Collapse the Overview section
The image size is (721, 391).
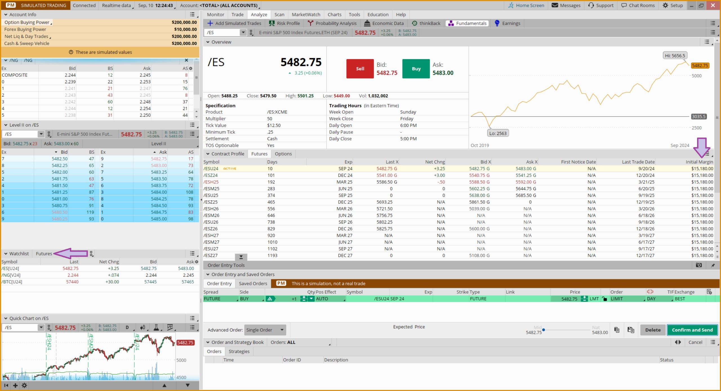tap(208, 42)
